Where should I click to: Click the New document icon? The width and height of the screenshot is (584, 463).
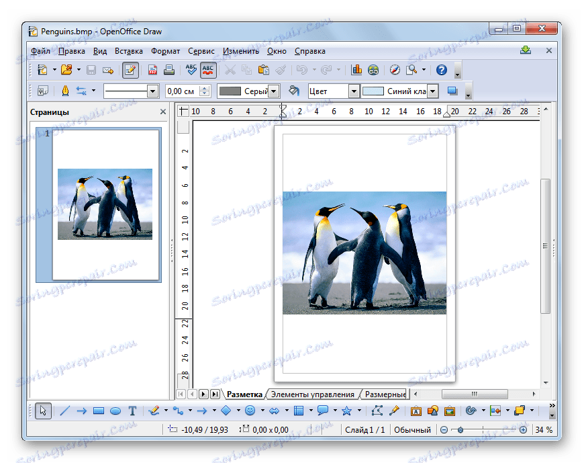point(42,70)
